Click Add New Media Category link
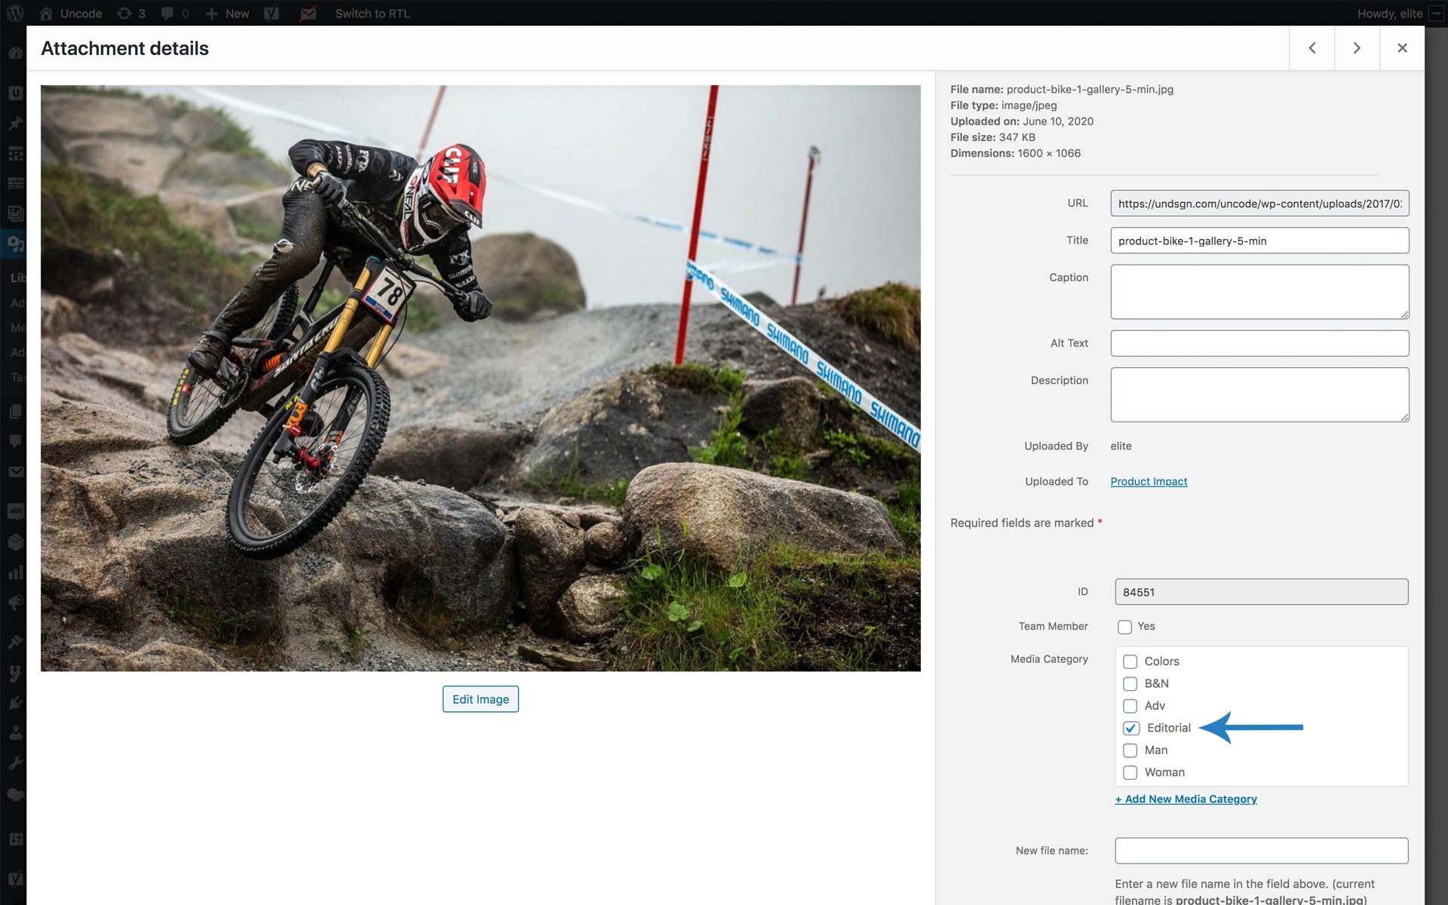This screenshot has height=905, width=1448. [1186, 799]
